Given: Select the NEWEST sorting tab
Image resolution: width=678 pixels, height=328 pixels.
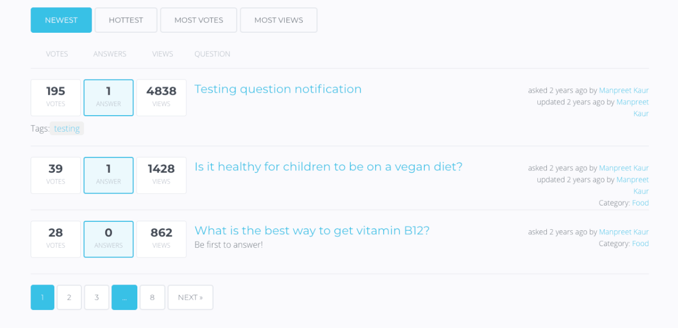Looking at the screenshot, I should 61,20.
